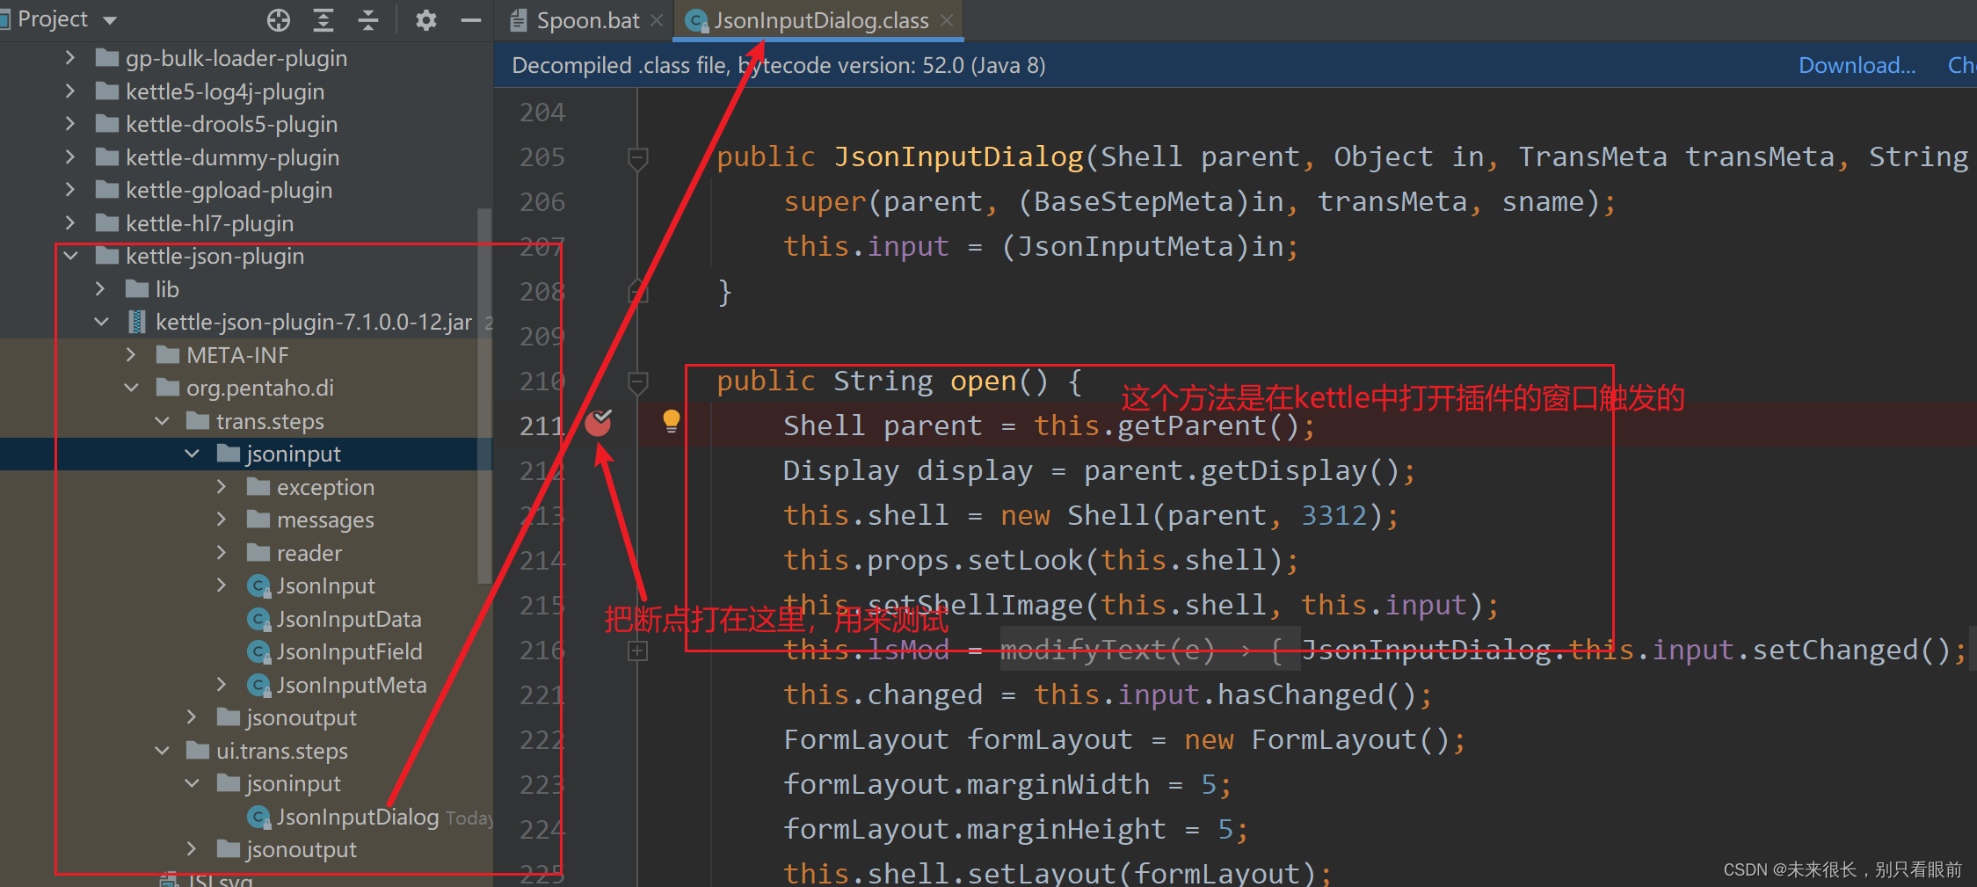This screenshot has height=887, width=1977.
Task: Click the intention lightbulb on line 211
Action: point(671,421)
